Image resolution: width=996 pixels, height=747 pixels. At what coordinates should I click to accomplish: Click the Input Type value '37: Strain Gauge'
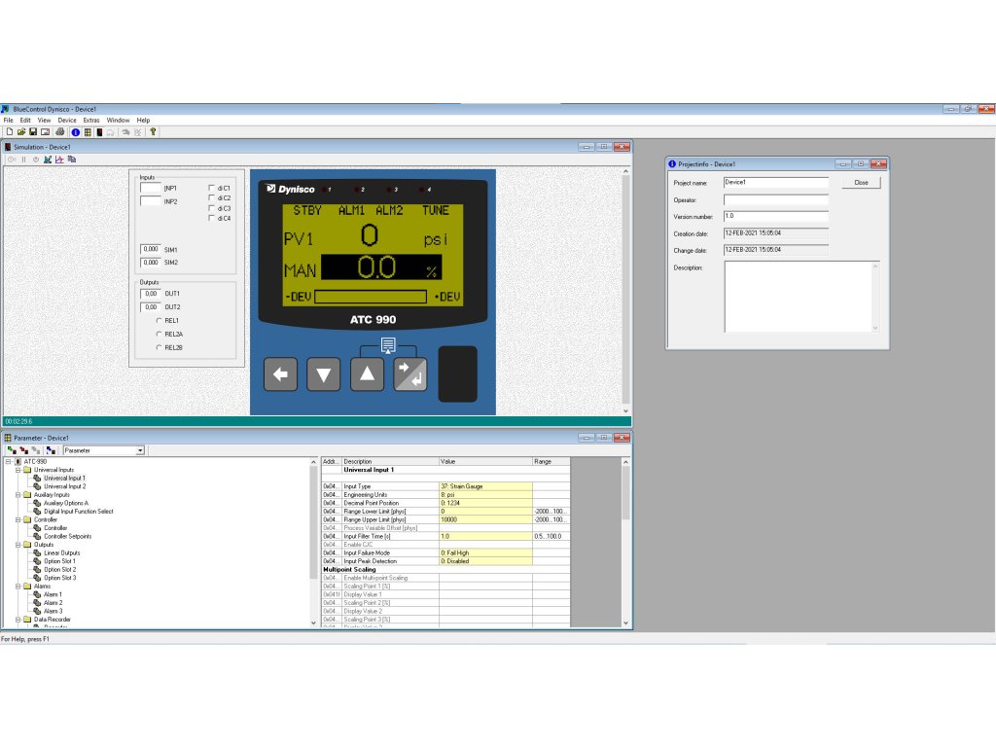[x=485, y=486]
